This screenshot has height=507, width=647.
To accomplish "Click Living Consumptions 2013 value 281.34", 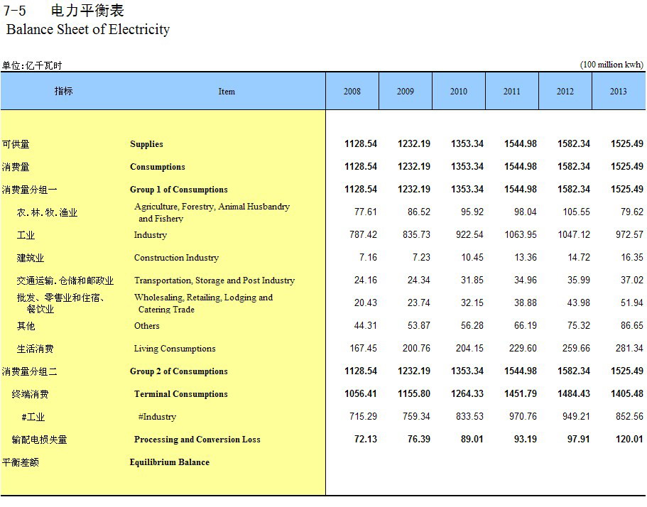I will (629, 348).
